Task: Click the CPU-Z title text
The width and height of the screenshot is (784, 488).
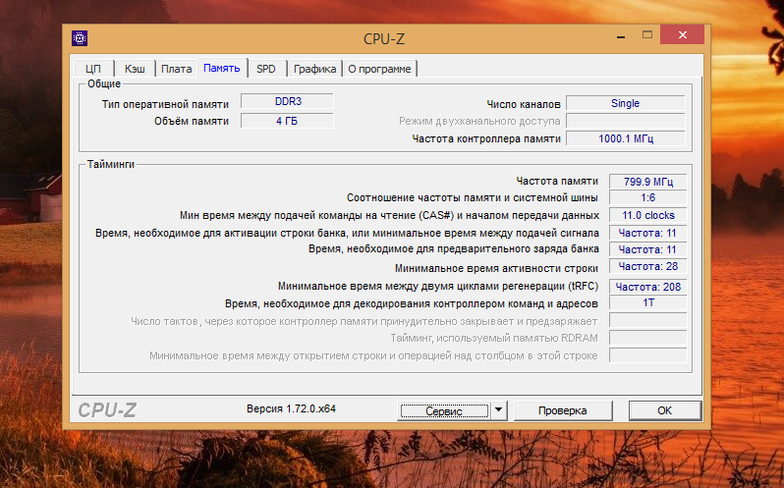Action: click(x=383, y=39)
